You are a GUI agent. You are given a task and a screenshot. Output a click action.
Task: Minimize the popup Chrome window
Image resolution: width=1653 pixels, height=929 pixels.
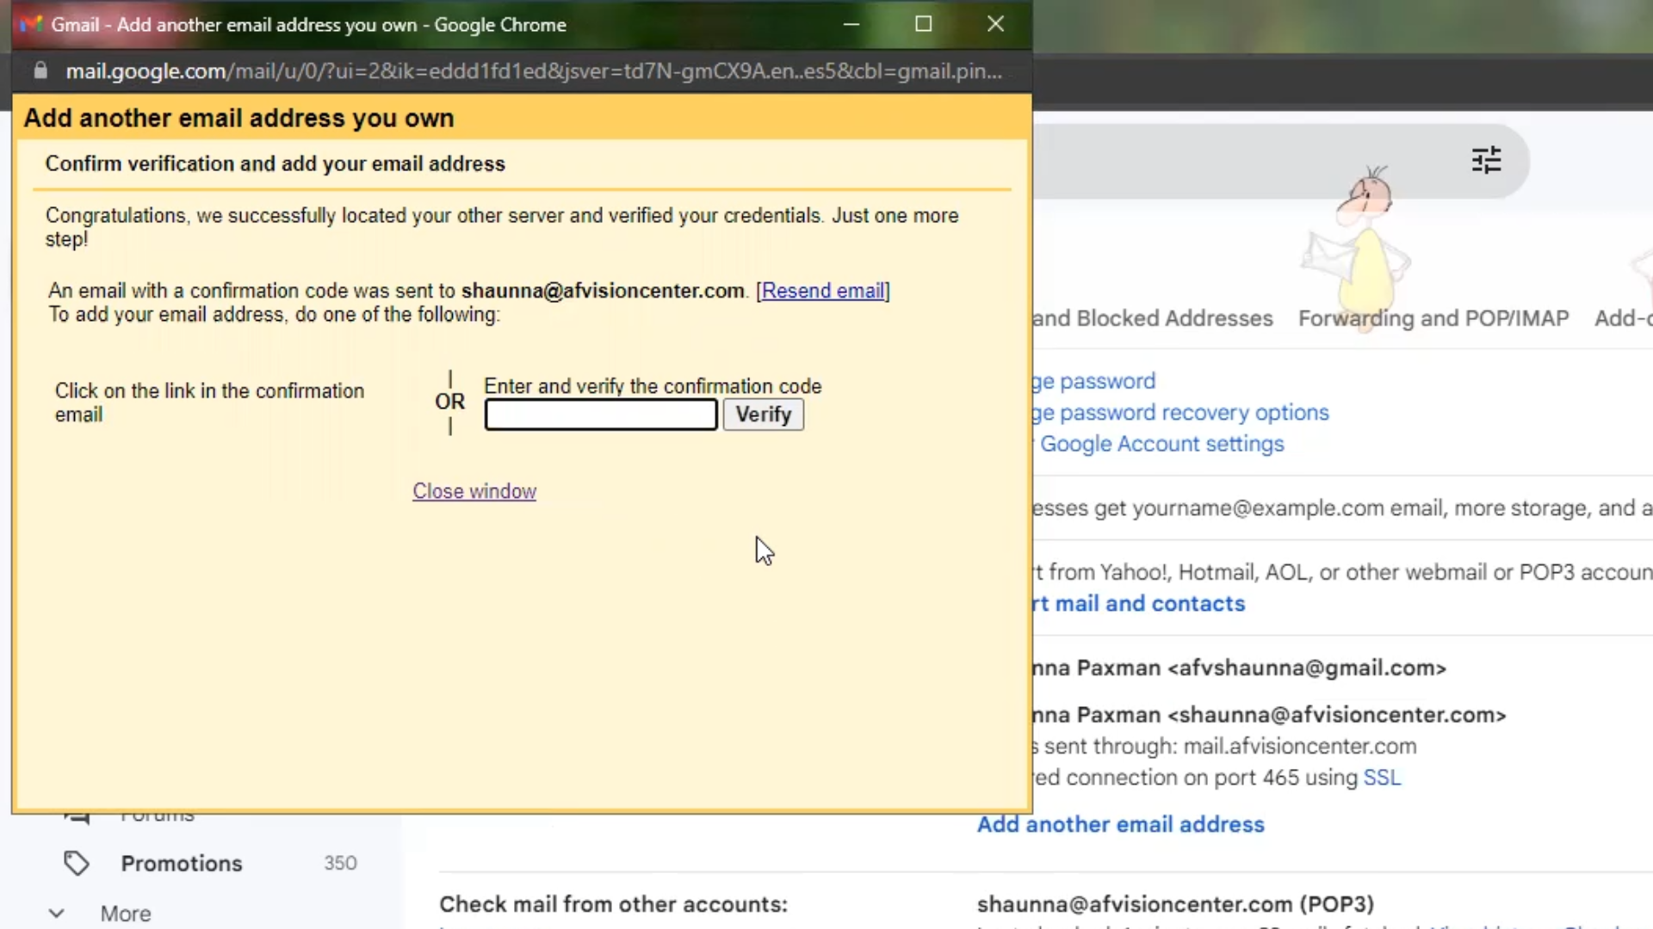851,24
